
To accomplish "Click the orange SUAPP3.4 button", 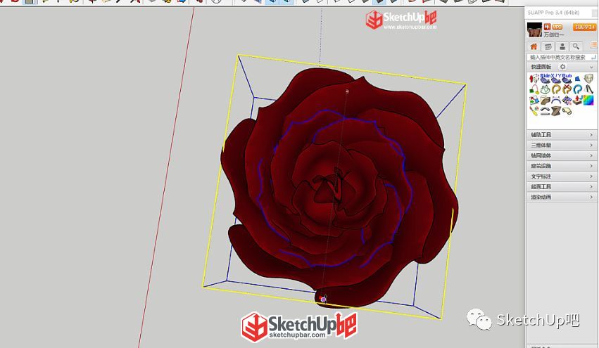I will pos(584,27).
